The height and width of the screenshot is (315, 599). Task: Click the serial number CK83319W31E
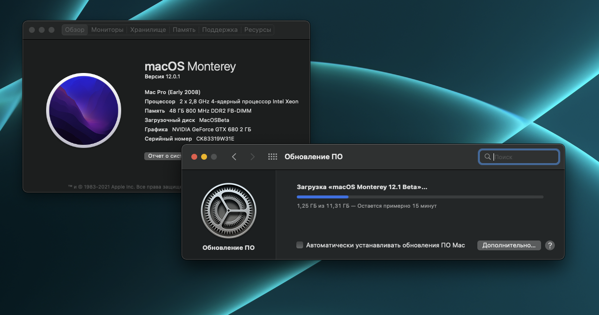[215, 139]
